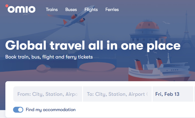Click the Global travel all in one place headline
Viewport: 195px width, 118px height.
point(93,46)
